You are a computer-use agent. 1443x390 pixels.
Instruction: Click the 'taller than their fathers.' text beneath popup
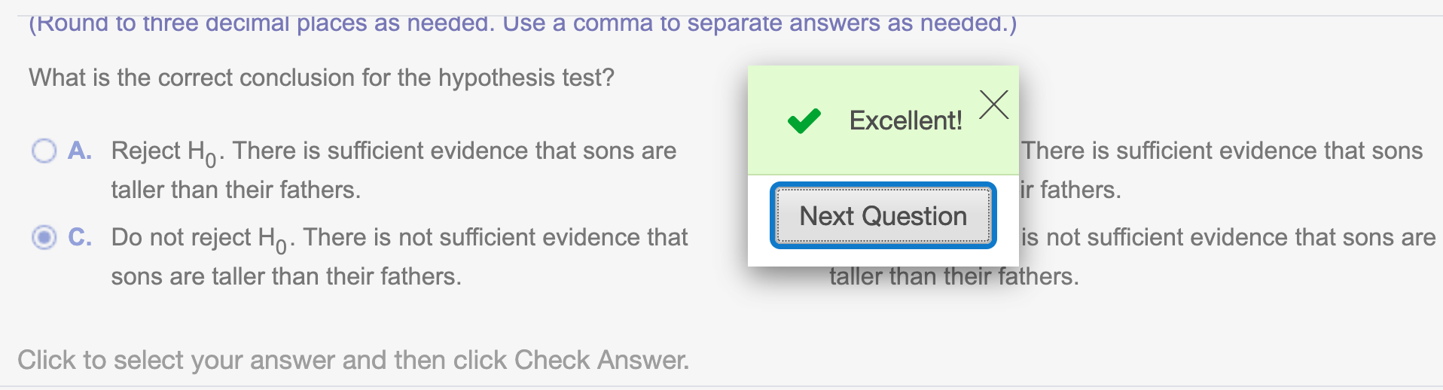[x=954, y=276]
